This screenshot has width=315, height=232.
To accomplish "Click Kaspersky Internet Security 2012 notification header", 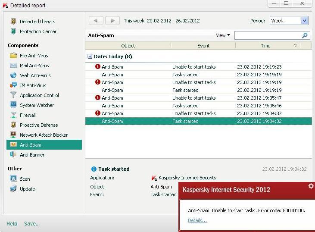I will coord(226,190).
